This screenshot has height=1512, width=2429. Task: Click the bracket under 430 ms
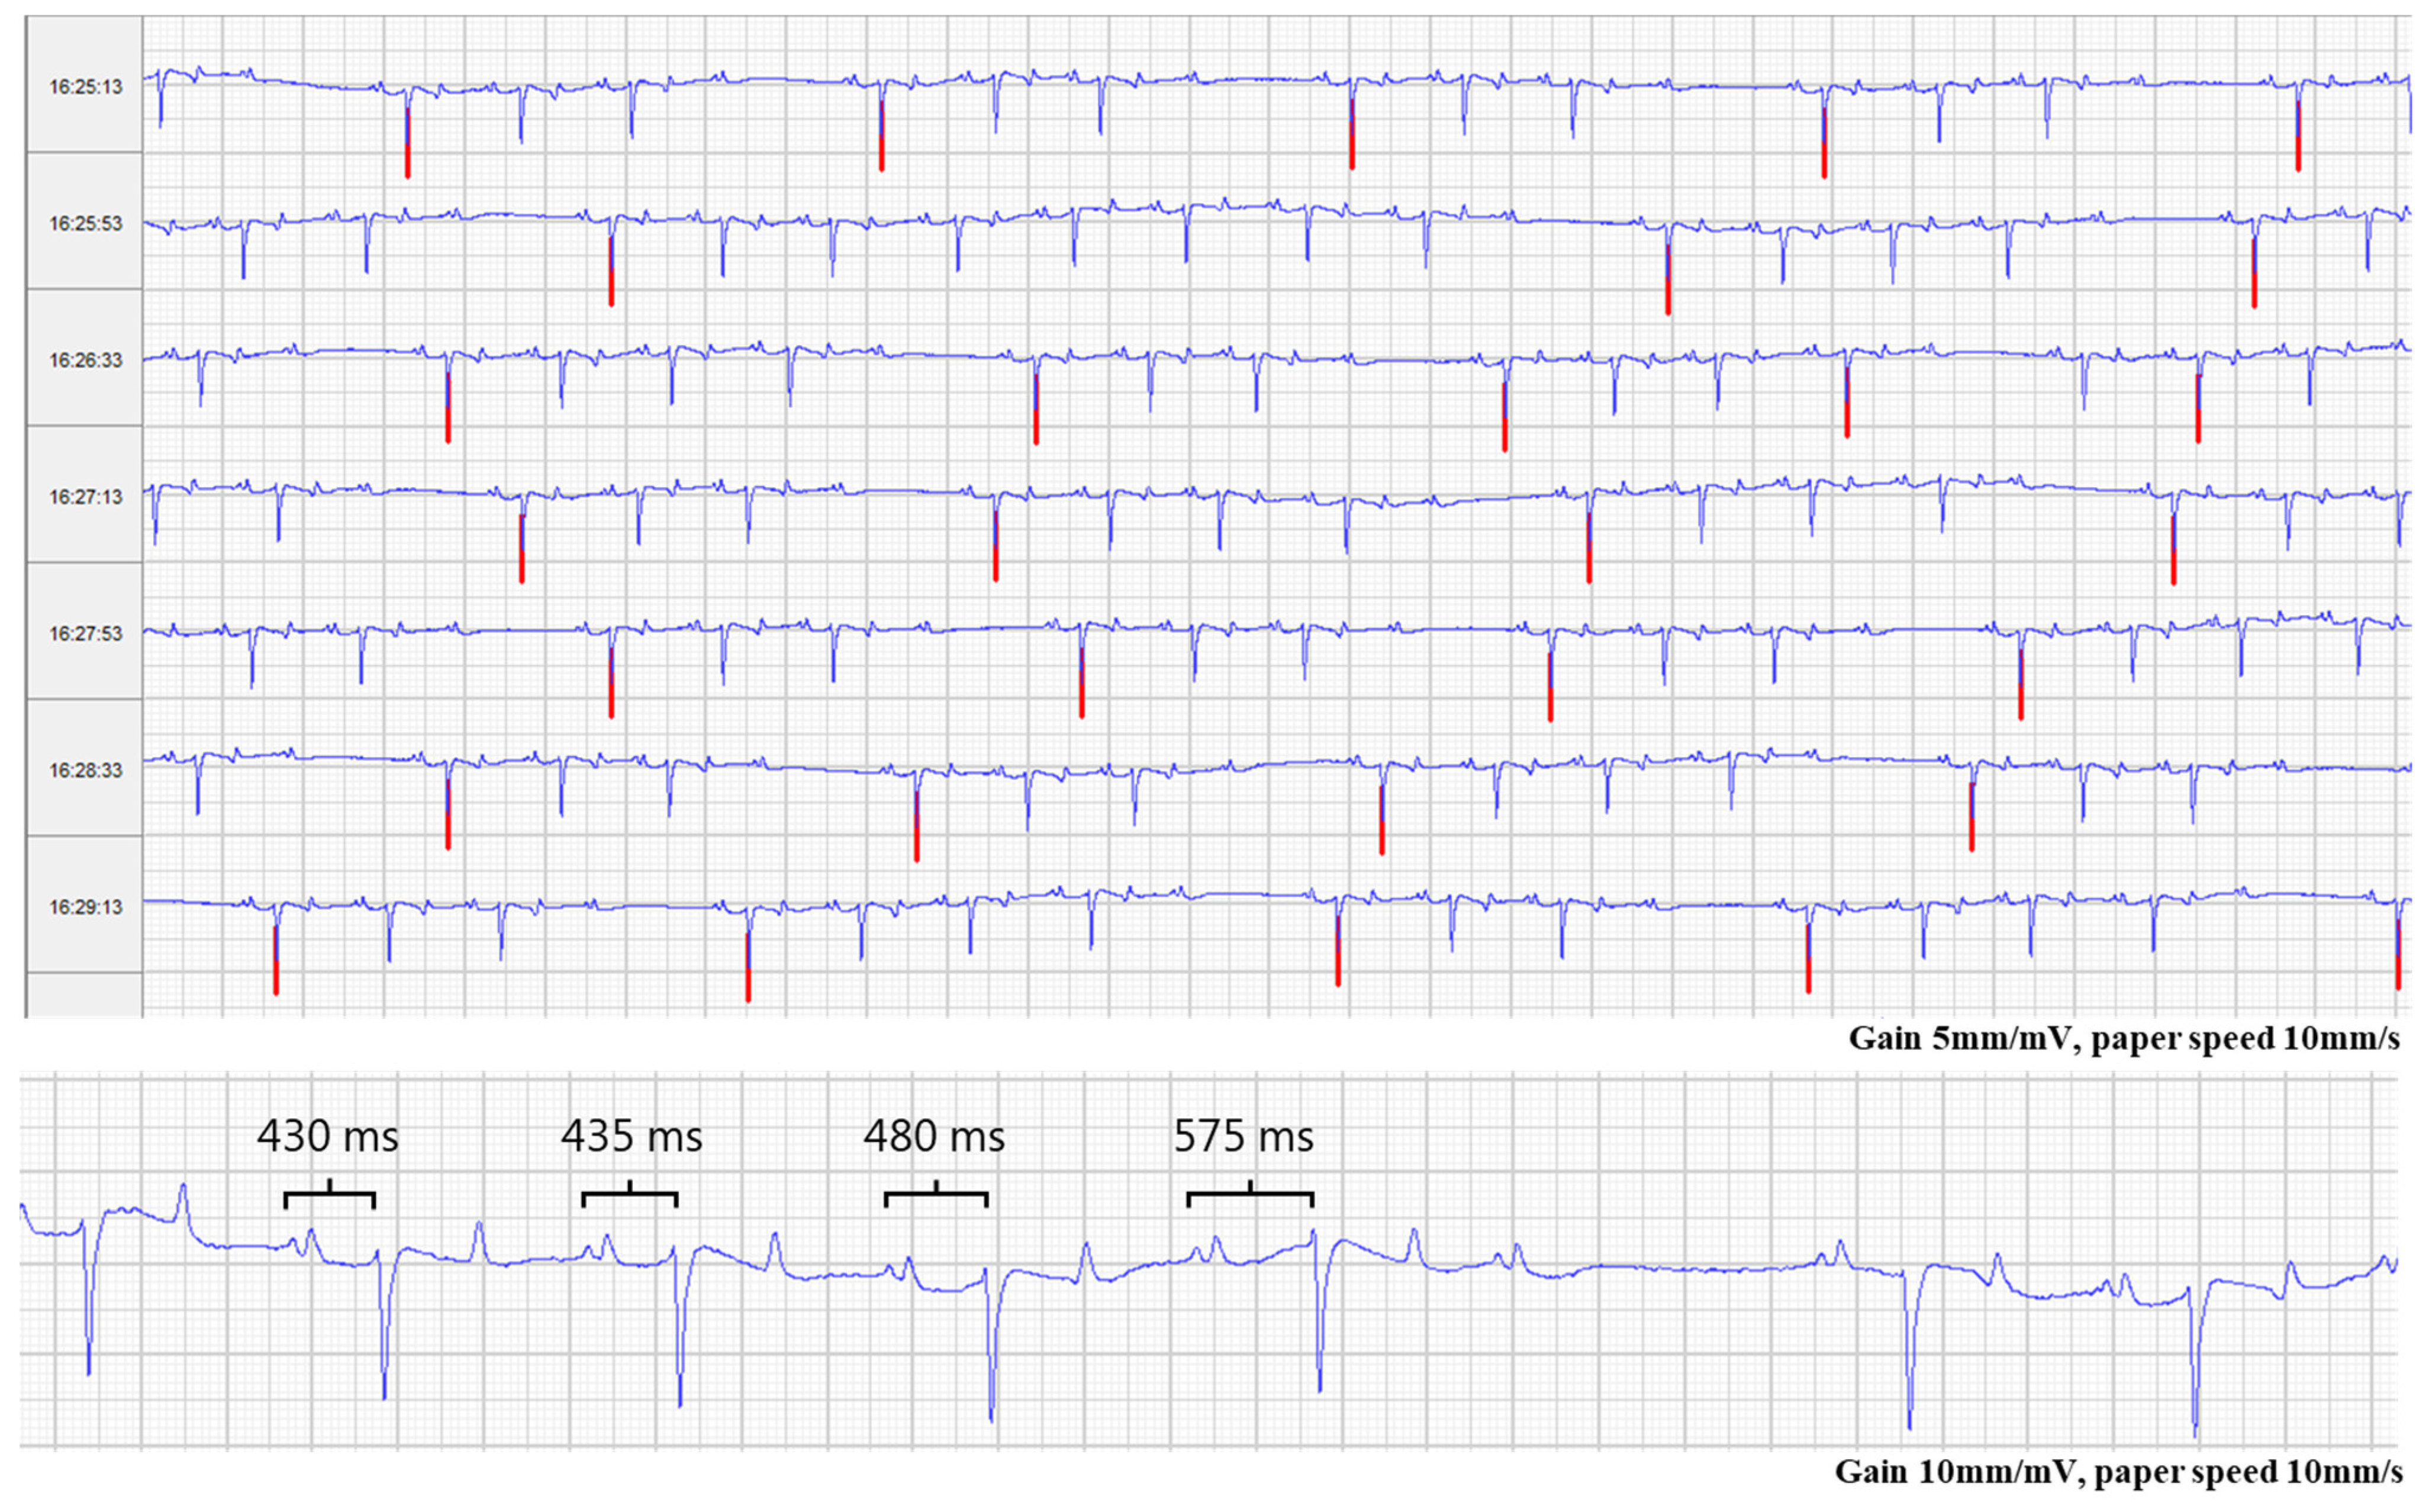pos(329,1195)
